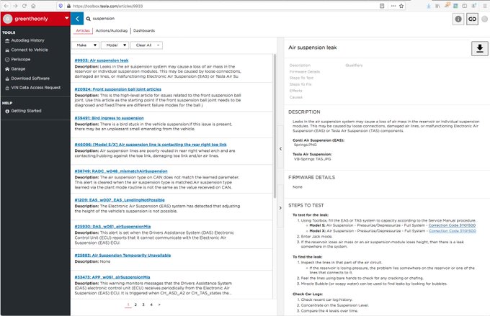Screen dimensions: 490x316
Task: Click the Clear All filters button
Action: coord(146,45)
